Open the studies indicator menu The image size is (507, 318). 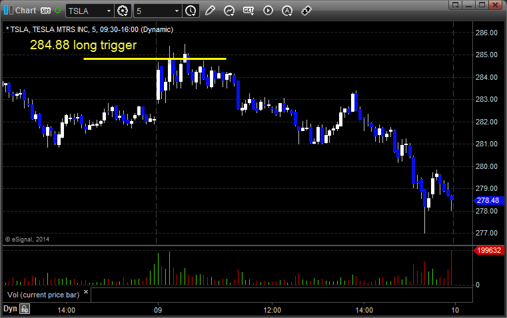pyautogui.click(x=229, y=11)
